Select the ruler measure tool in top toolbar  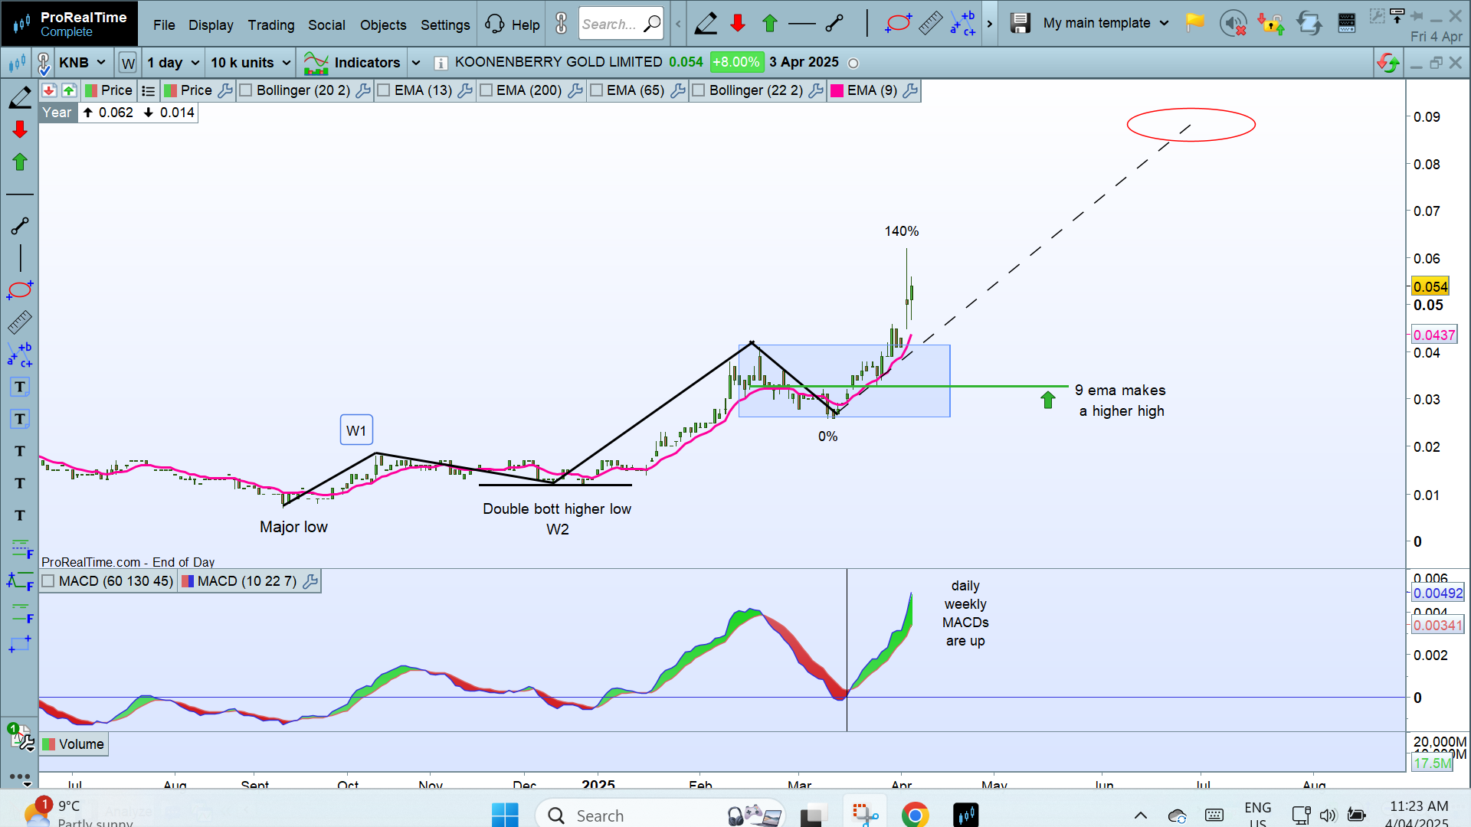pos(930,24)
